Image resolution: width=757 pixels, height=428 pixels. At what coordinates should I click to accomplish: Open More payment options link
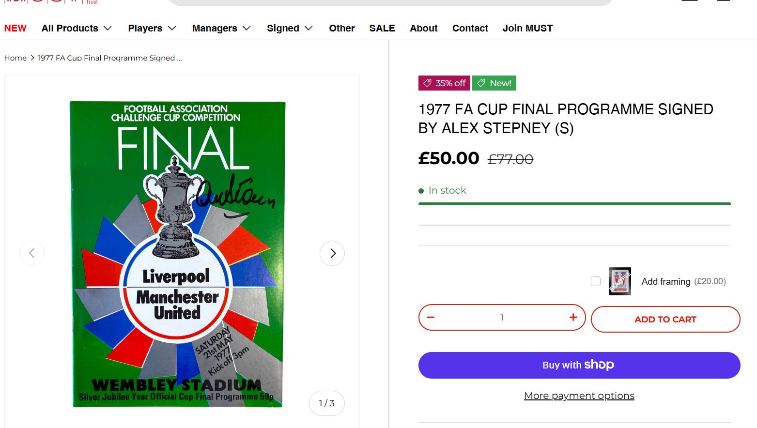(579, 396)
